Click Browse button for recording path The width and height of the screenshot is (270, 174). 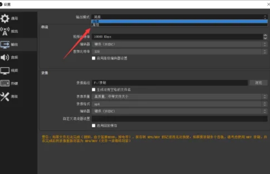tap(258, 83)
